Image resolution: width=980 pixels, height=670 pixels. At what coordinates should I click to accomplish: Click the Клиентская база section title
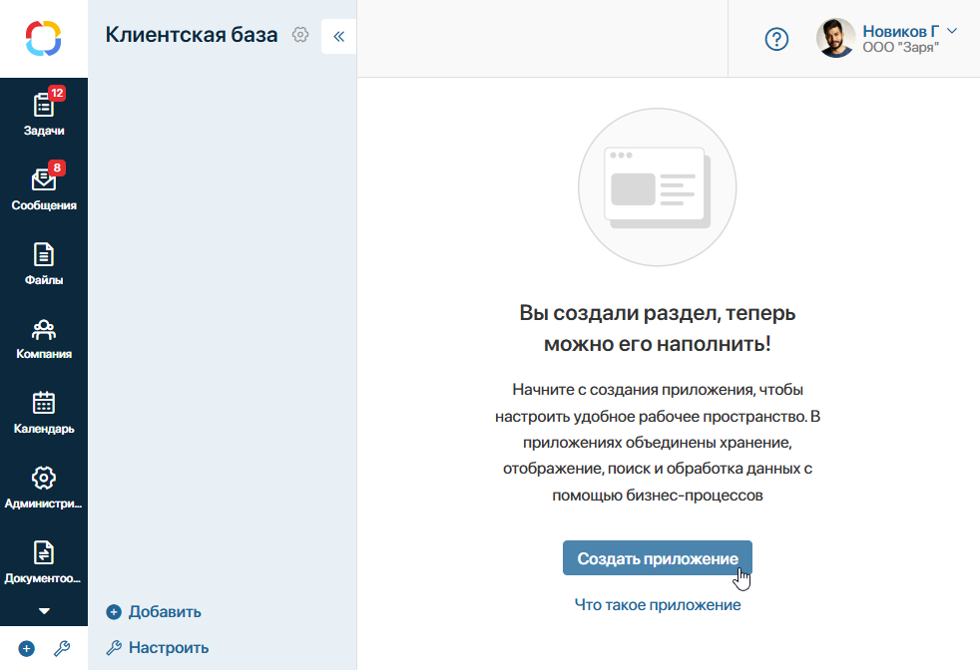(192, 34)
